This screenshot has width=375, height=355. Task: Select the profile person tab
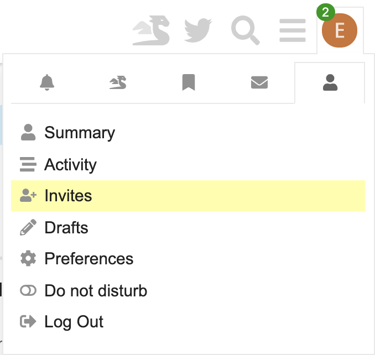pyautogui.click(x=330, y=83)
